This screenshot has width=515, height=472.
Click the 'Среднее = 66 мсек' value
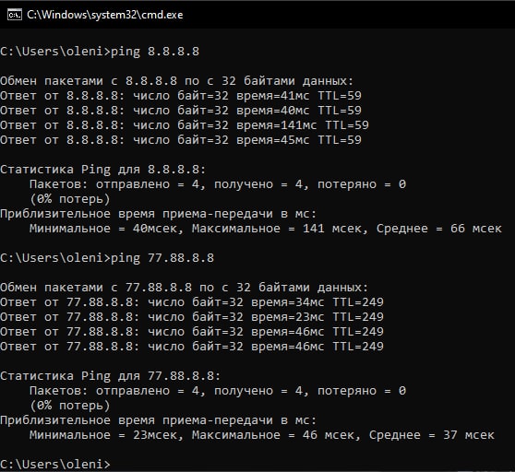(439, 229)
